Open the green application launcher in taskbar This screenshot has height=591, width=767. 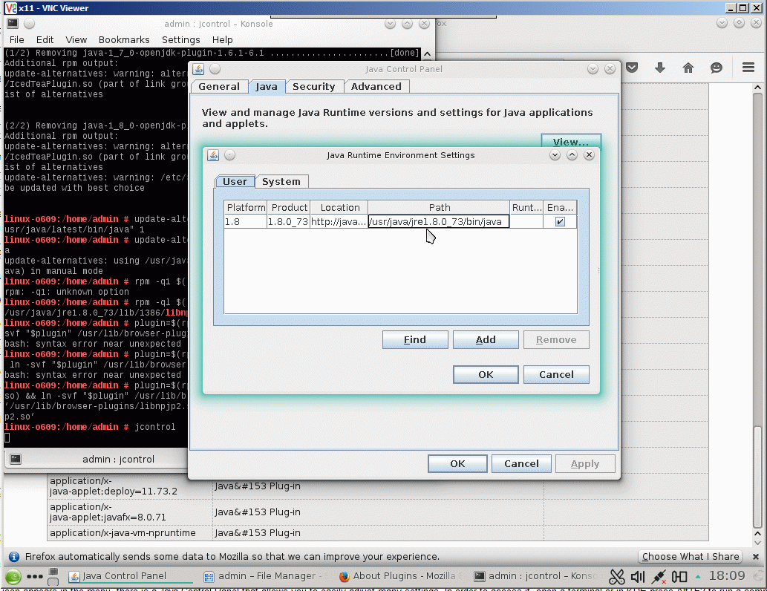point(13,576)
